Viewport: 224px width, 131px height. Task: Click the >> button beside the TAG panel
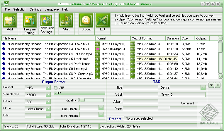coord(211,85)
